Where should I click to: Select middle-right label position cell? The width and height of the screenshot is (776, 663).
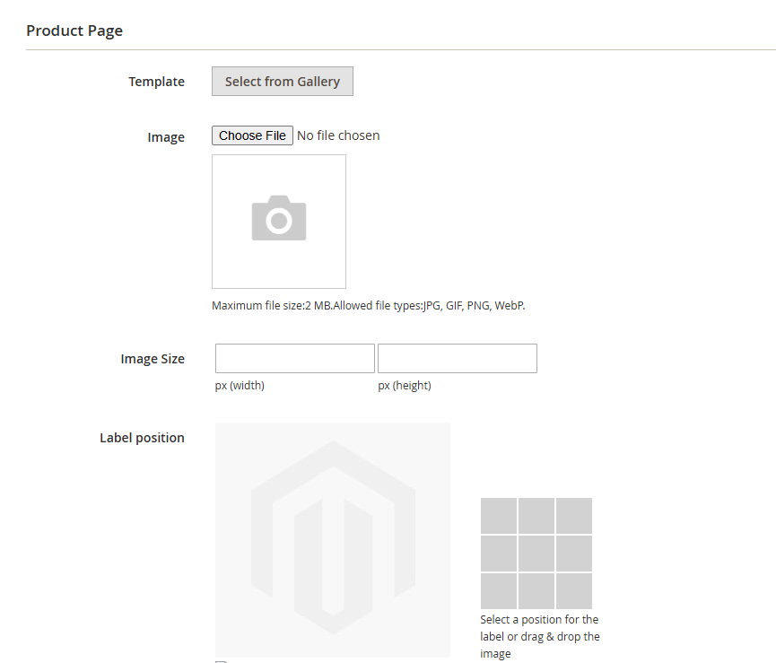[573, 554]
